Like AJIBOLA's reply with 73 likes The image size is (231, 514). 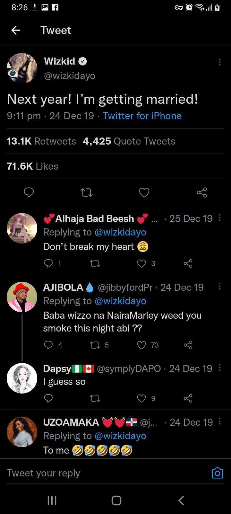(141, 345)
